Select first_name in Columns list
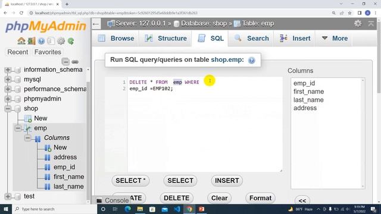Image resolution: width=381 pixels, height=214 pixels. tap(308, 92)
